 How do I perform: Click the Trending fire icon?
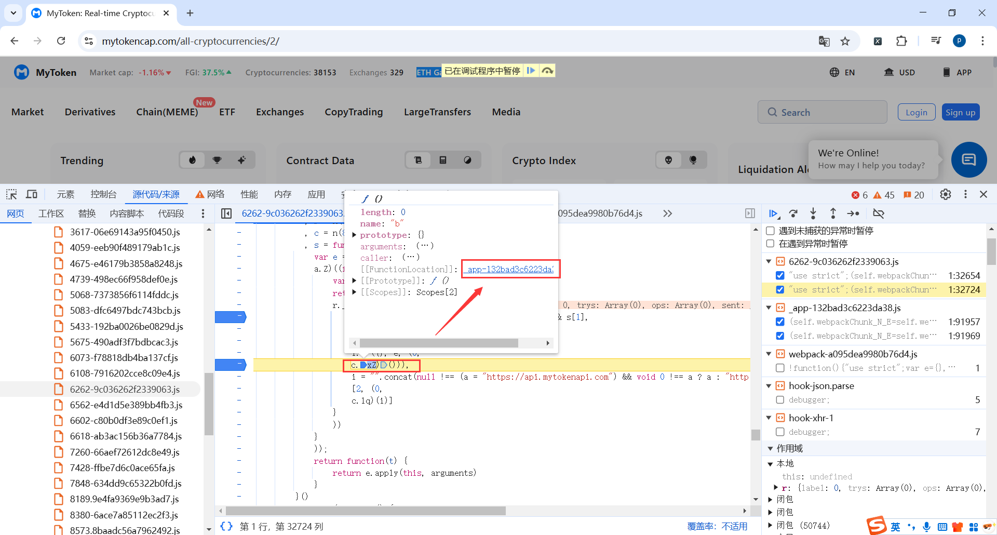click(193, 160)
